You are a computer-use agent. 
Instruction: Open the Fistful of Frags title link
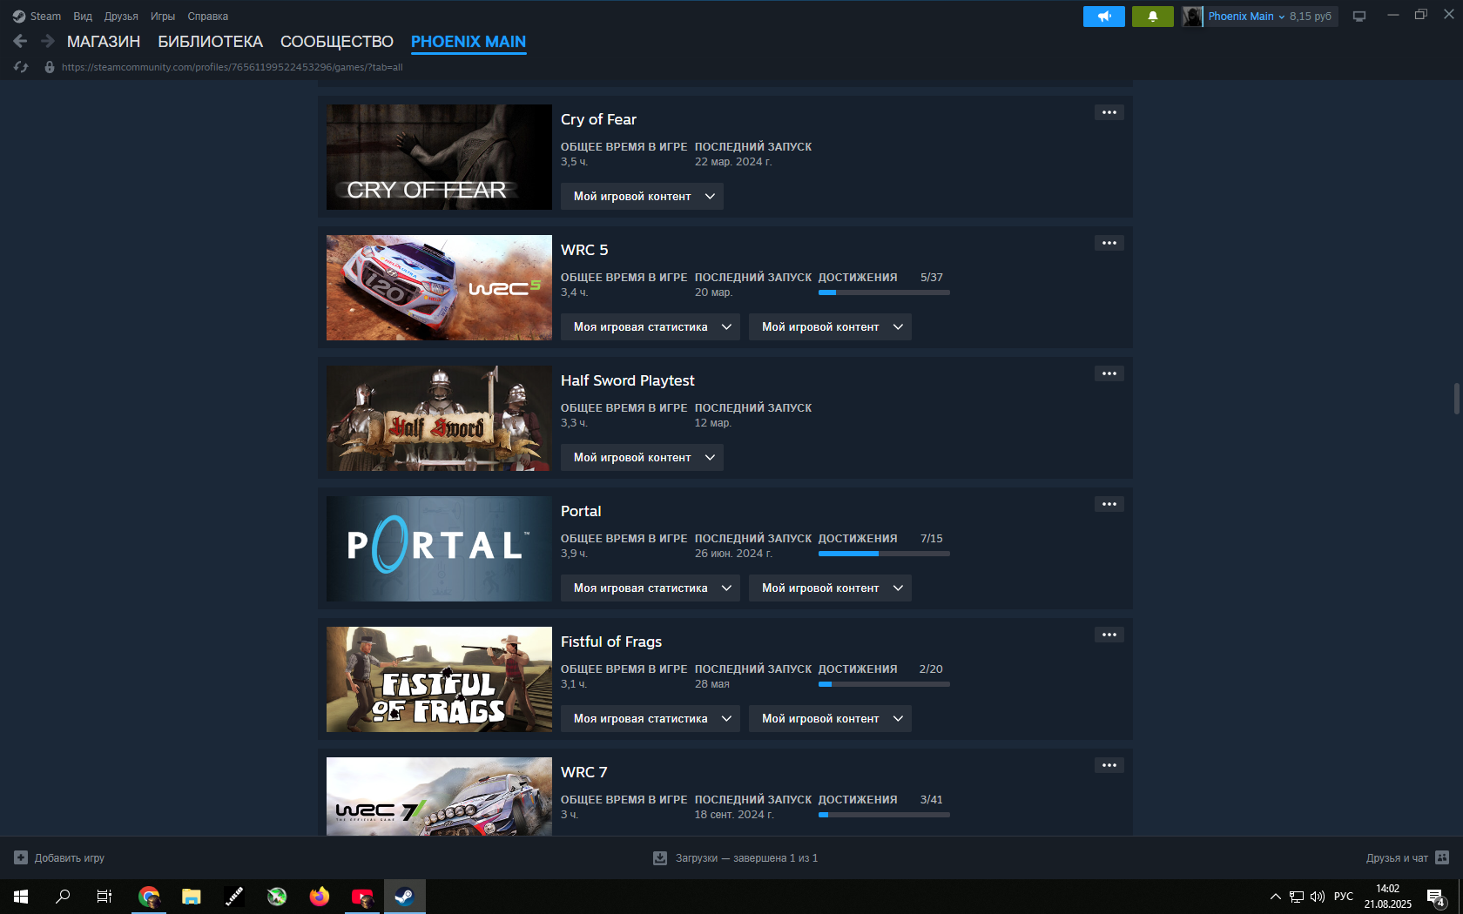pos(611,642)
